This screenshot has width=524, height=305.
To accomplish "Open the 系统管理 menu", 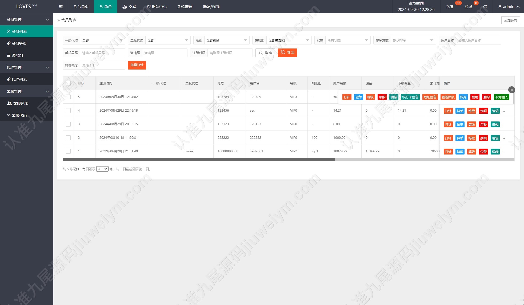I will [x=185, y=7].
